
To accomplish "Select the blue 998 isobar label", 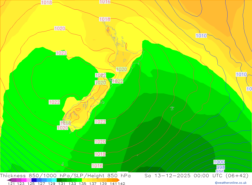I will click(221, 167).
